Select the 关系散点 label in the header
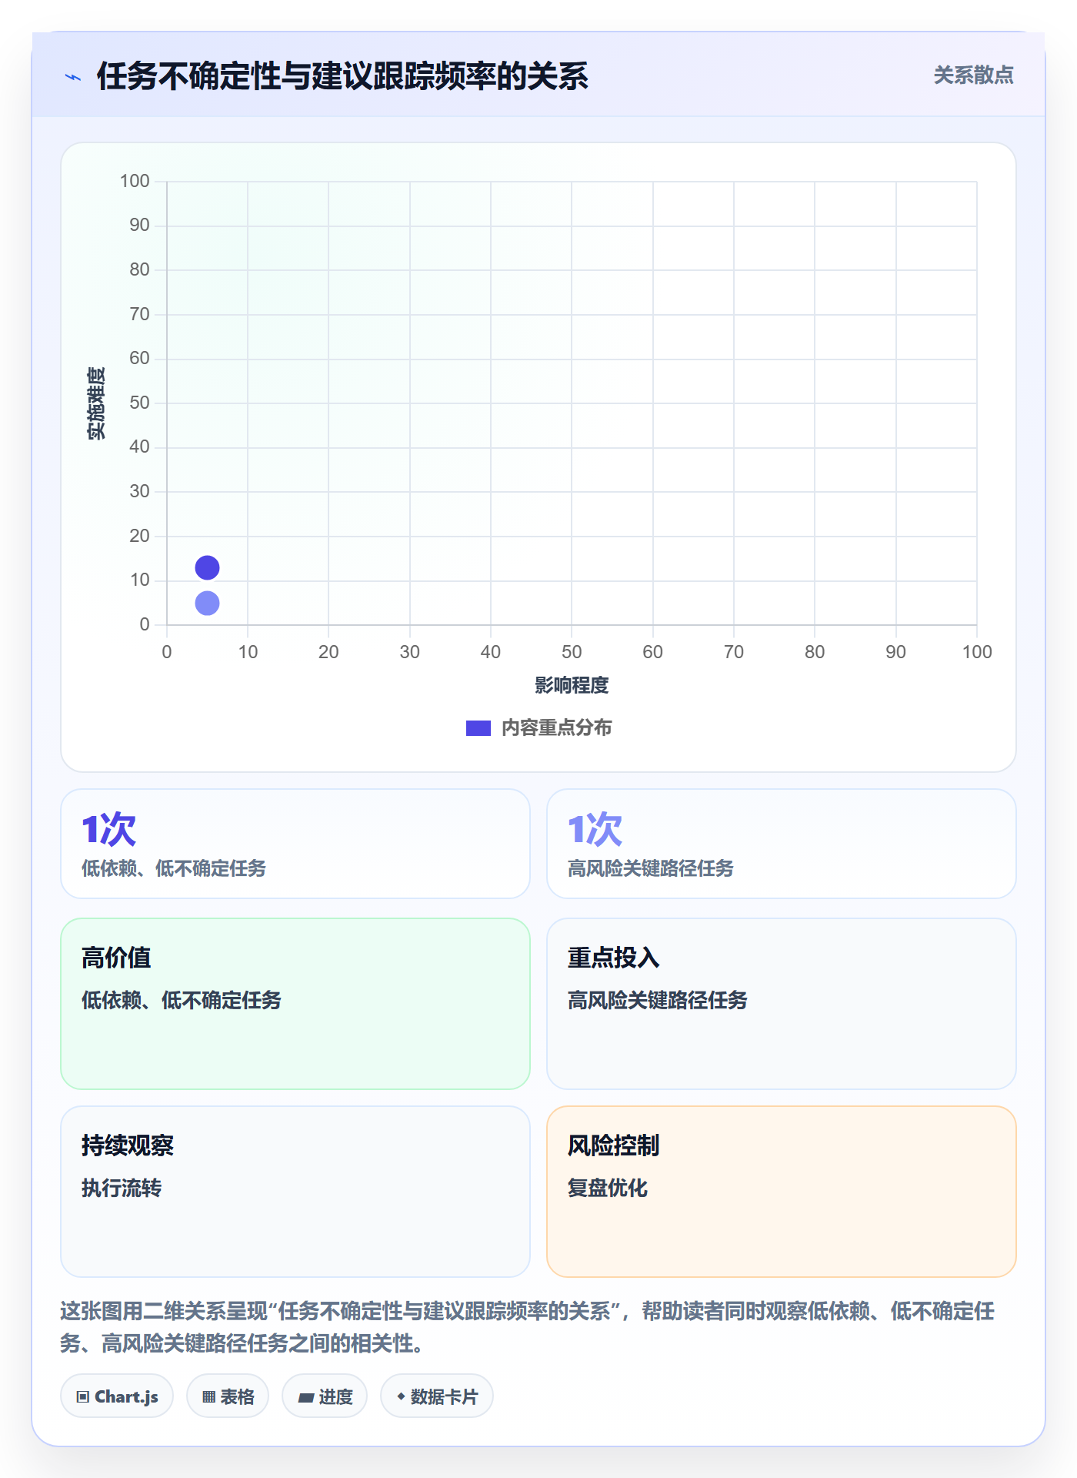Screen dimensions: 1077x1478 (x=973, y=75)
